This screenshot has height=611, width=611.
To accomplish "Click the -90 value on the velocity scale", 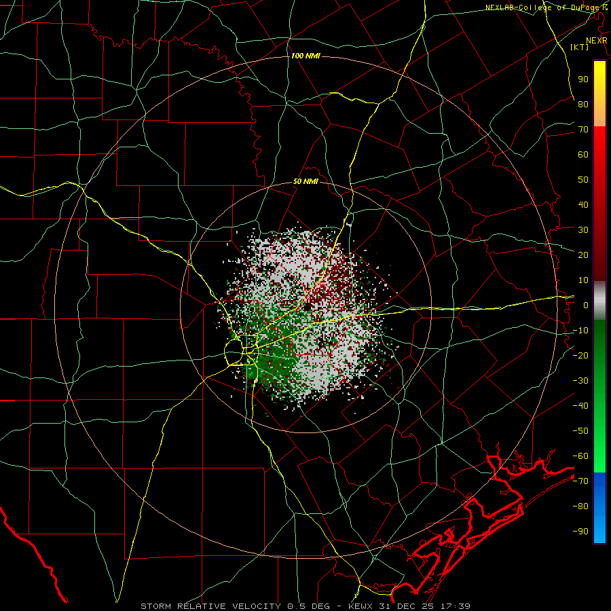I will (580, 532).
